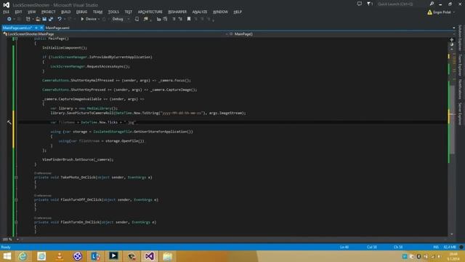The height and width of the screenshot is (262, 465).
Task: Click the Undo toolbar icon
Action: click(60, 19)
